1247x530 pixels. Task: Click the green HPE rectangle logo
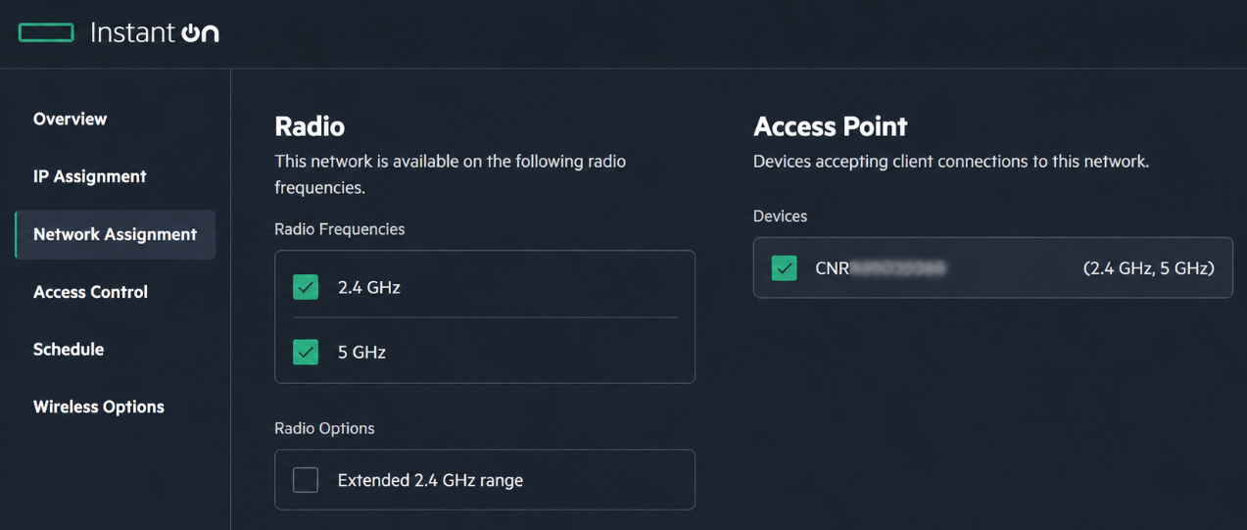46,33
